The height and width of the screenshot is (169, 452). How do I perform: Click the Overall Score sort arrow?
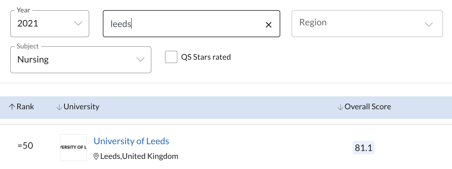(x=340, y=107)
